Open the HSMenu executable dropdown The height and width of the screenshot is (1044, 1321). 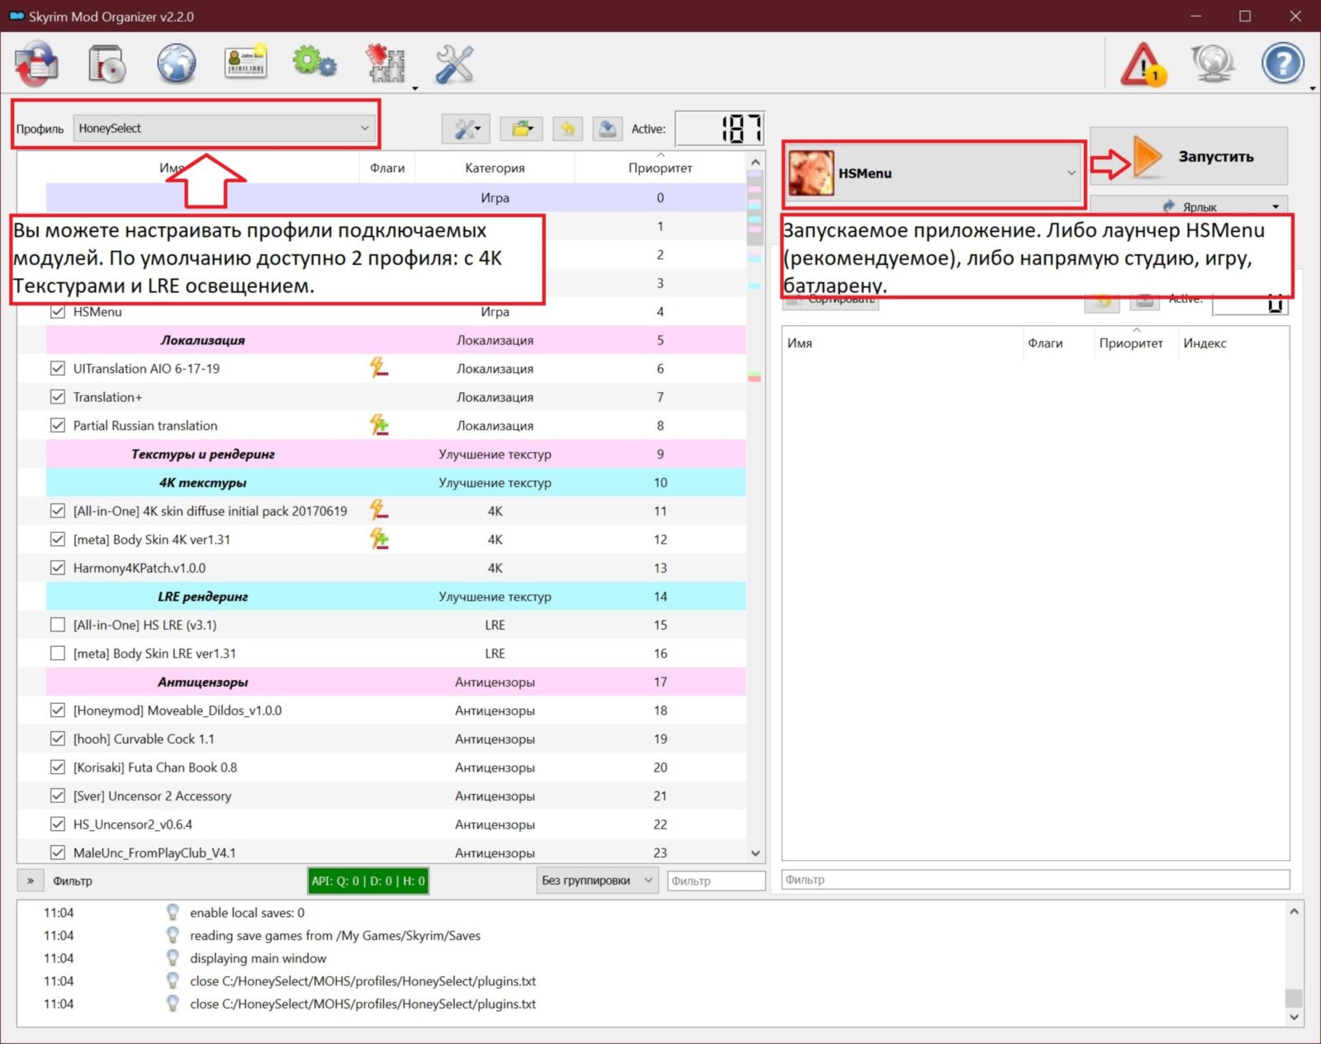[933, 172]
